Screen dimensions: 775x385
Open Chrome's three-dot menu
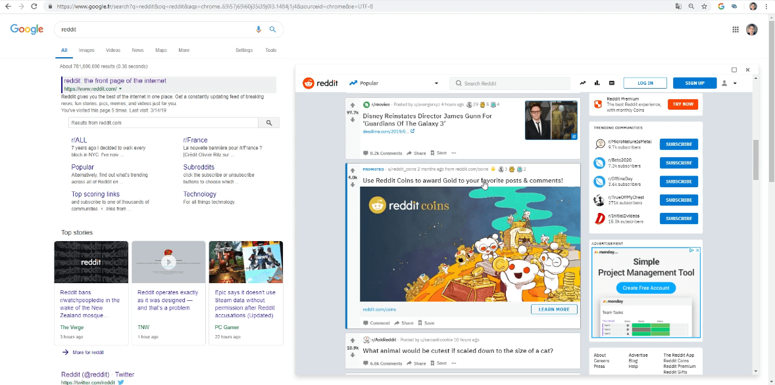click(x=766, y=7)
